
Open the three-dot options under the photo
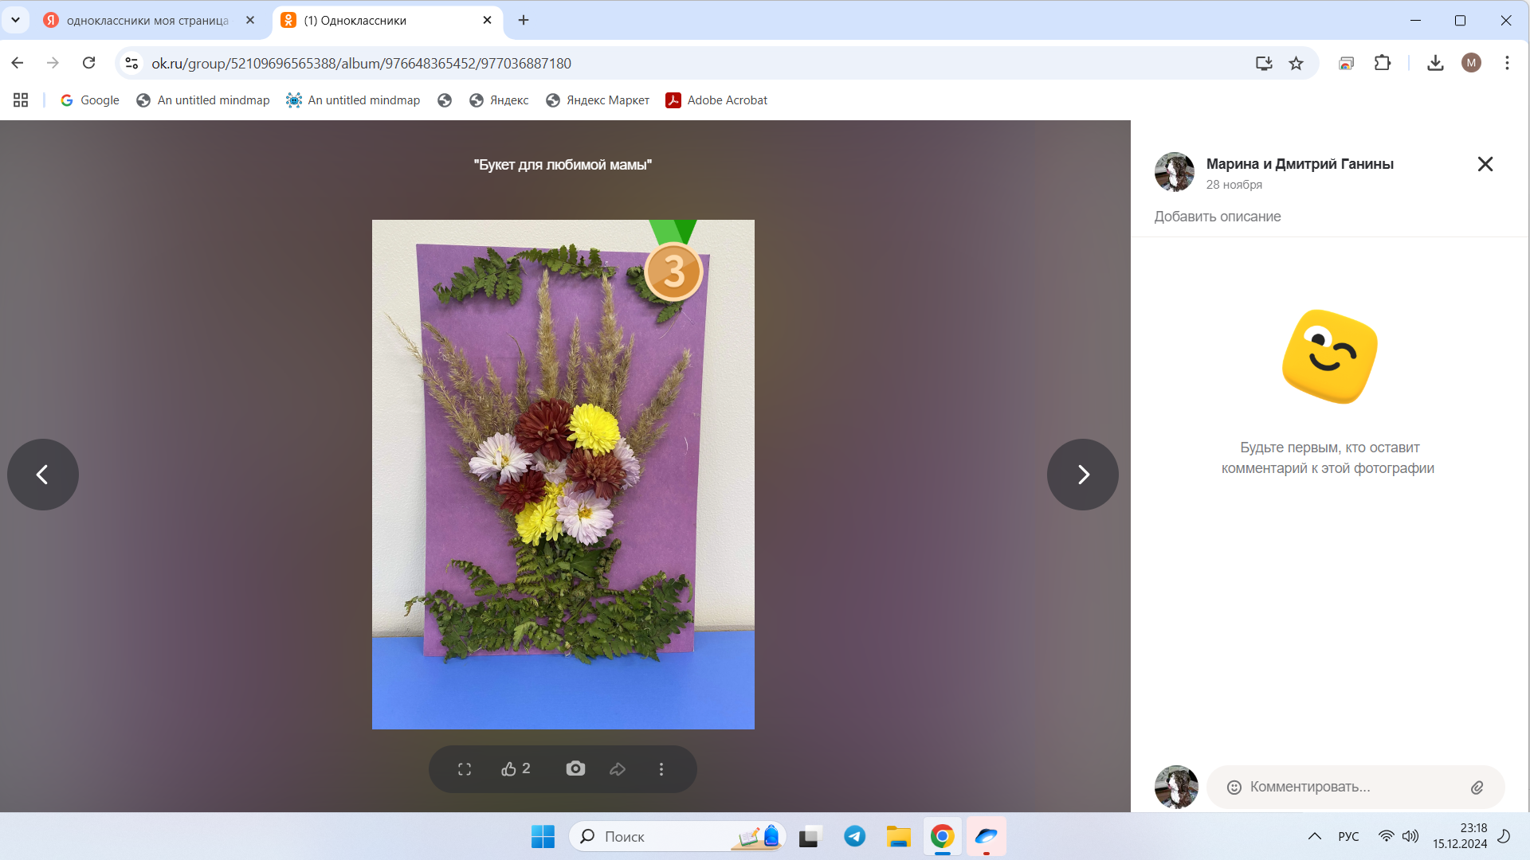coord(661,769)
